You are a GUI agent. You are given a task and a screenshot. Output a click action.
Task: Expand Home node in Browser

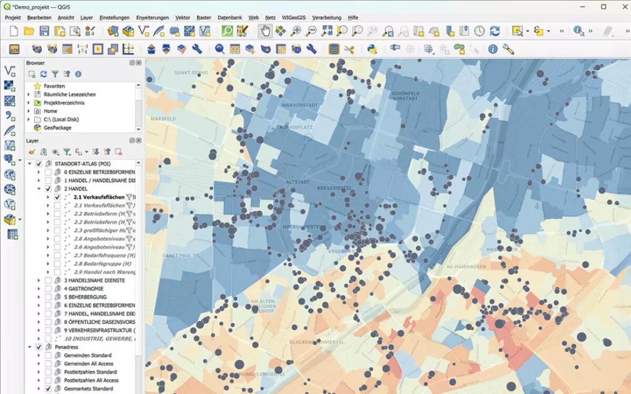pyautogui.click(x=29, y=111)
